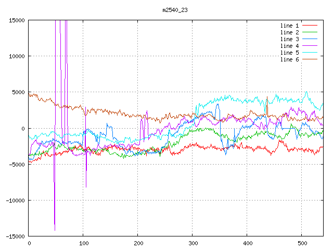This screenshot has width=333, height=250.
Task: Select the 10000 y-axis tick label
Action: (x=16, y=56)
